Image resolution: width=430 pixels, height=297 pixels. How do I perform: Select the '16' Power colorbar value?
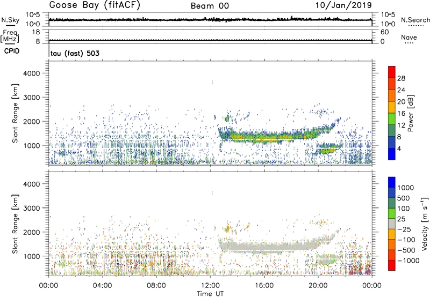(x=401, y=114)
